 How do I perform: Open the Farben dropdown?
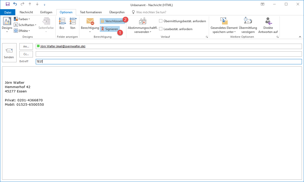pyautogui.click(x=22, y=19)
